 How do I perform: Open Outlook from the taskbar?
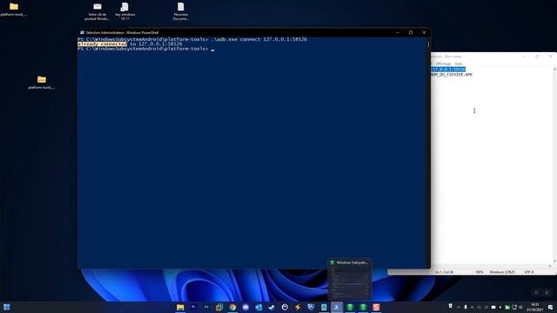click(258, 307)
